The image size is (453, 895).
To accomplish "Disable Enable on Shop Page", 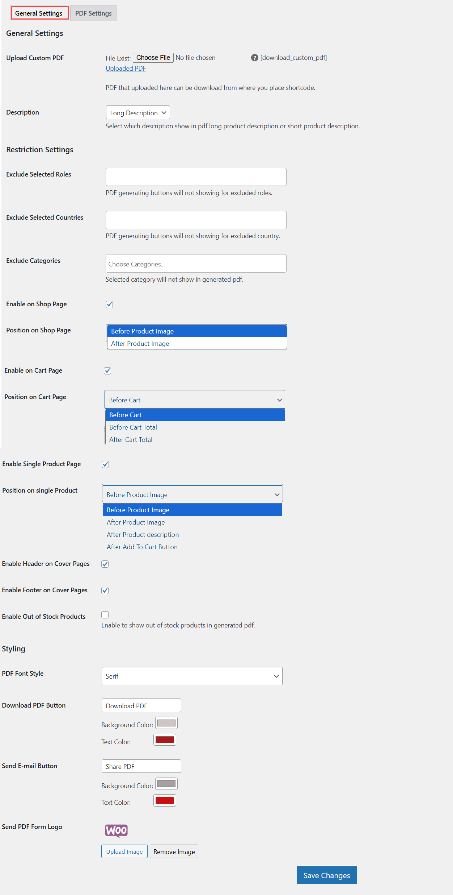I will (x=109, y=304).
